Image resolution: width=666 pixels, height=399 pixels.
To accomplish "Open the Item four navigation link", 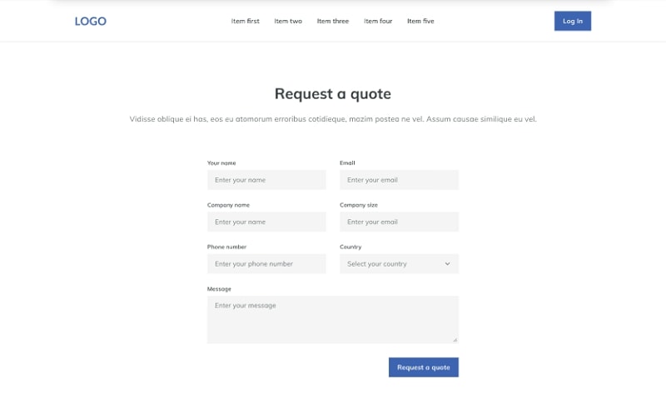I will click(378, 22).
